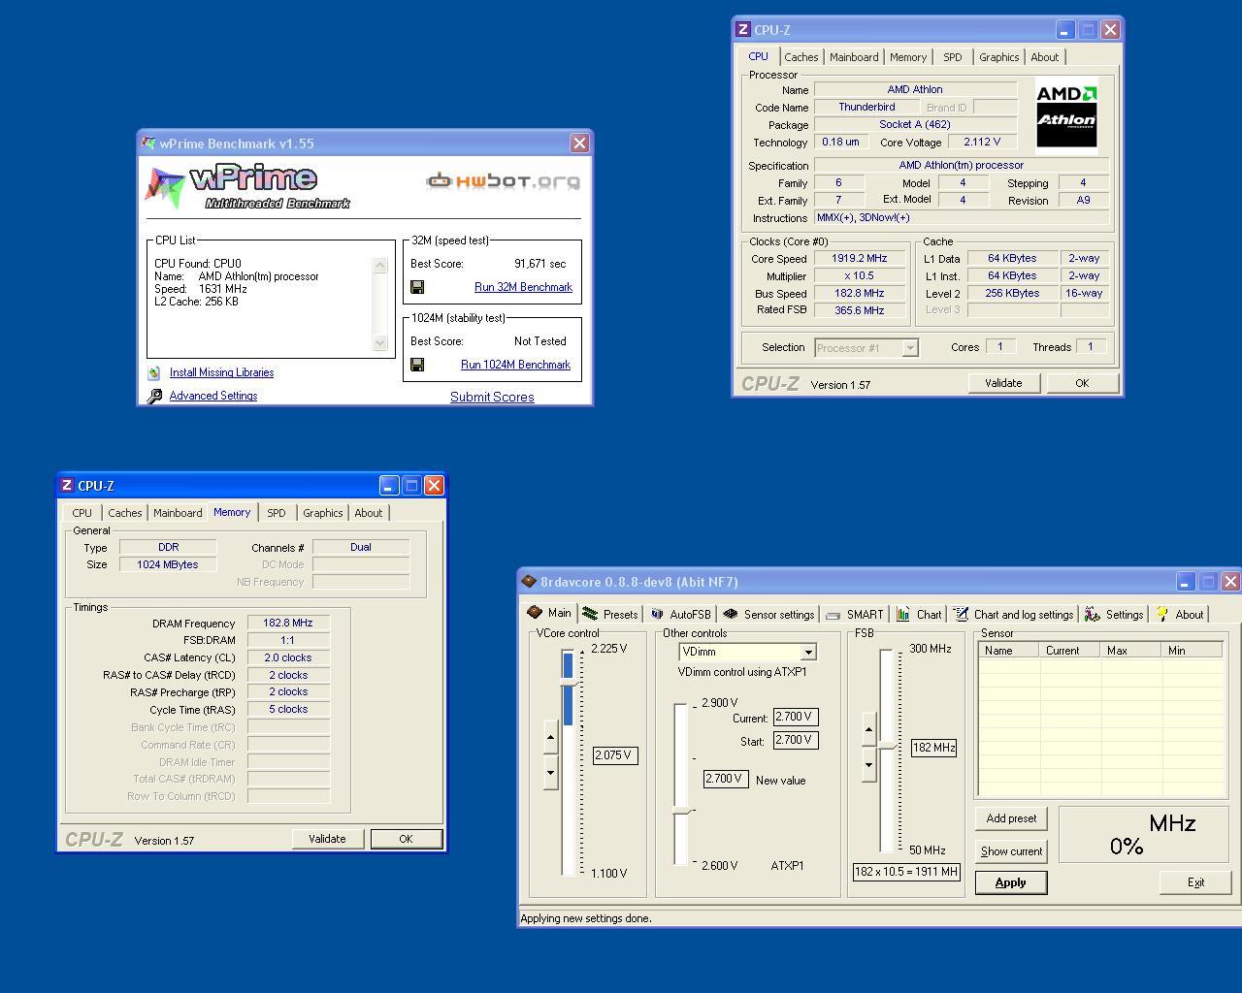This screenshot has height=993, width=1242.
Task: Switch to CPU tab in Memory CPU-Z window
Action: point(82,513)
